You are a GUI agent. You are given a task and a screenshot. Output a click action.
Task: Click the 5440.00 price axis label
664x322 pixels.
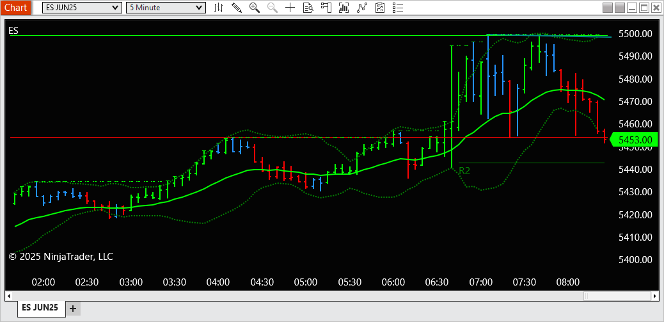click(635, 170)
